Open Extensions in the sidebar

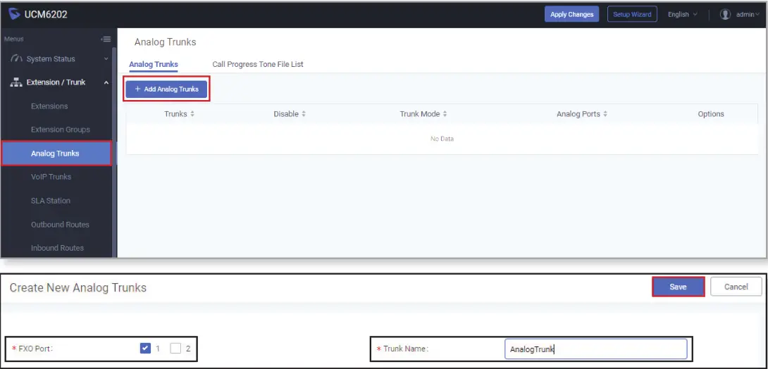(49, 106)
